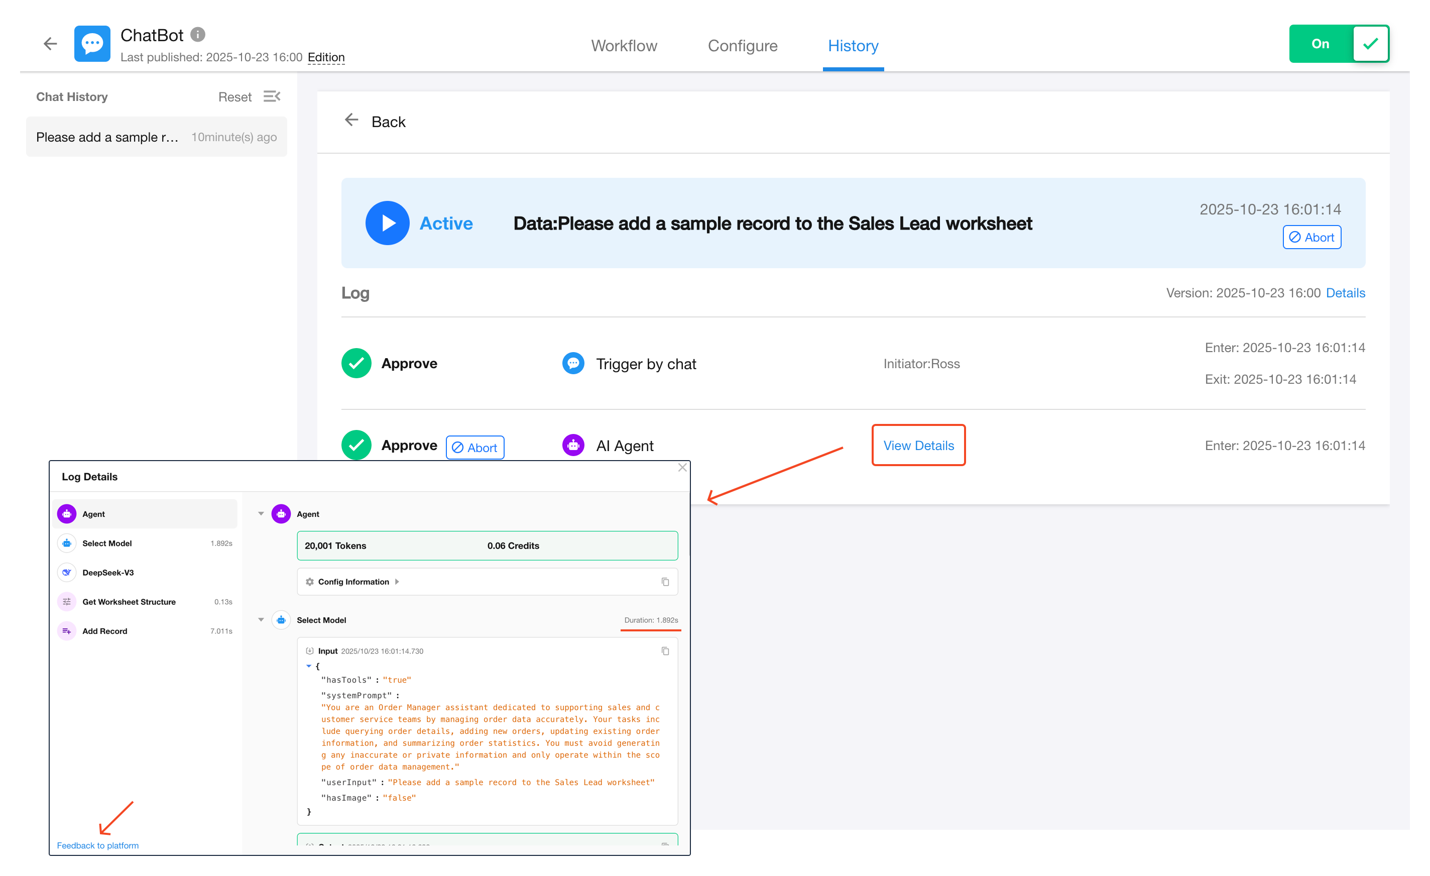Copy the Config Information content
The height and width of the screenshot is (876, 1430).
(x=665, y=582)
